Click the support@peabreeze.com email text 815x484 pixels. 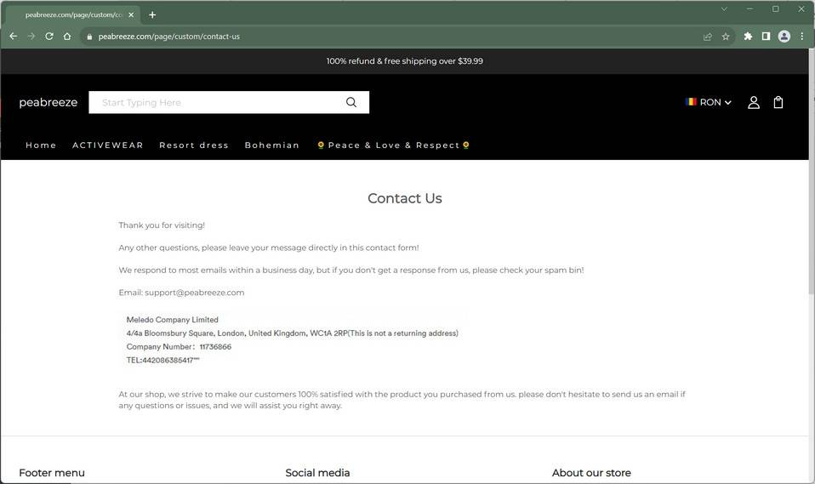pos(195,292)
